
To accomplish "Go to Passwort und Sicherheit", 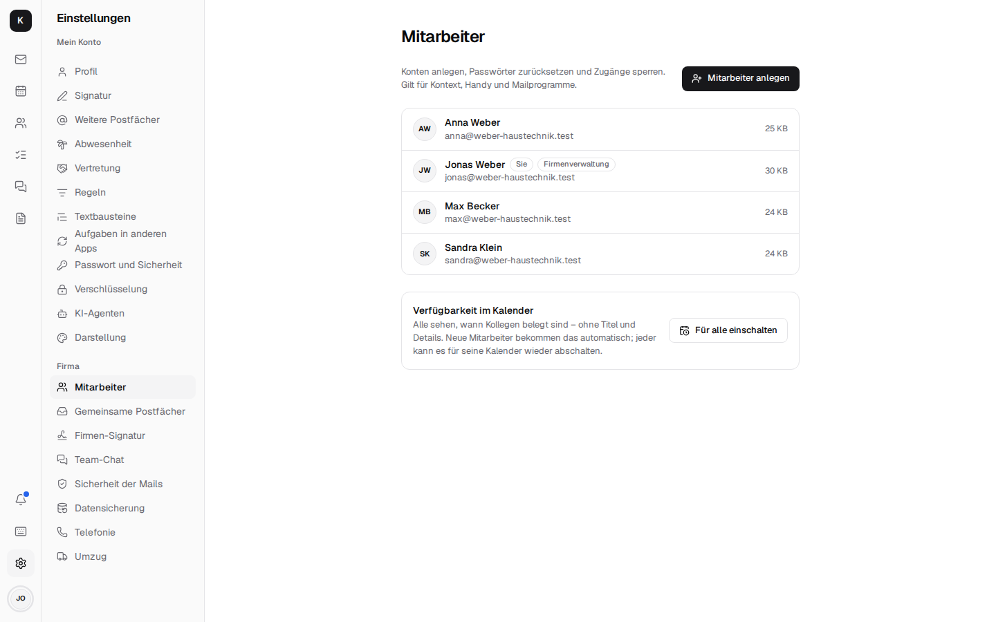I will tap(122, 265).
